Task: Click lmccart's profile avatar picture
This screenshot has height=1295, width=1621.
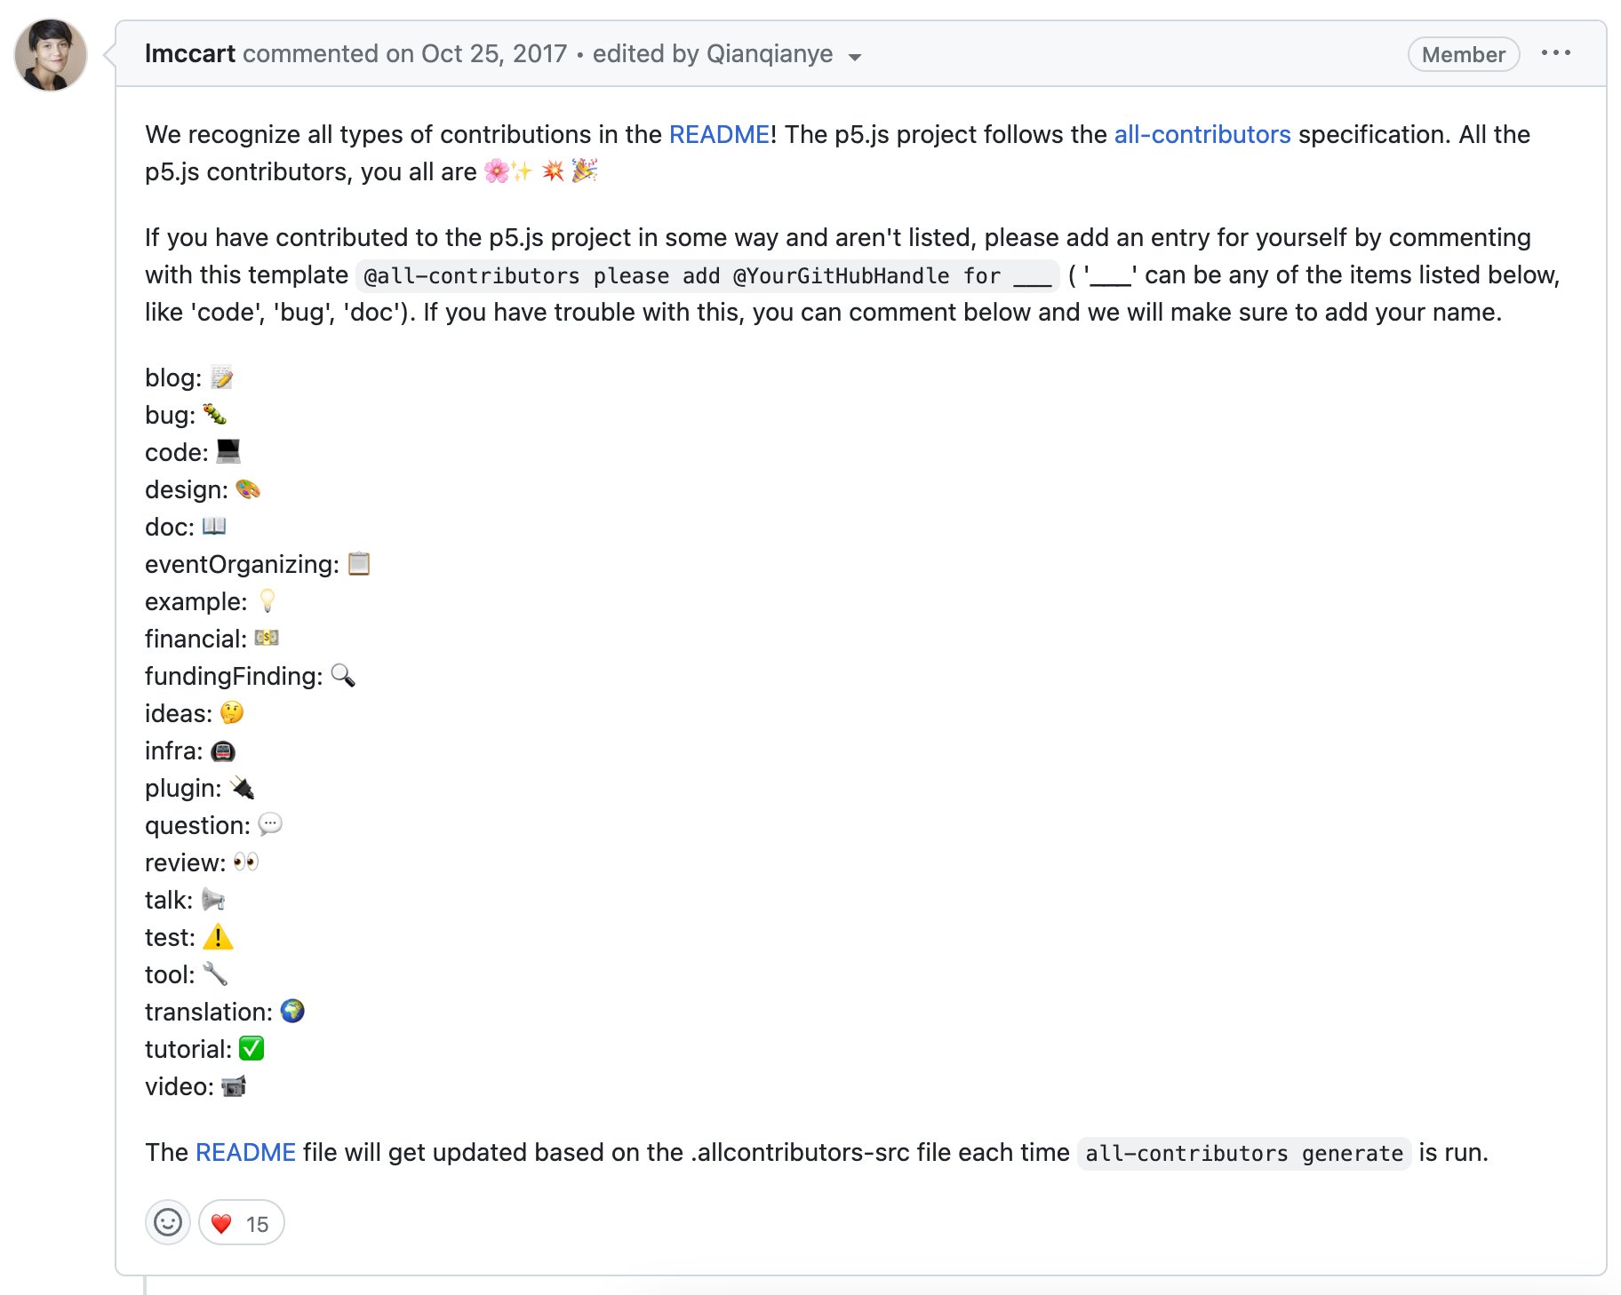Action: point(51,55)
